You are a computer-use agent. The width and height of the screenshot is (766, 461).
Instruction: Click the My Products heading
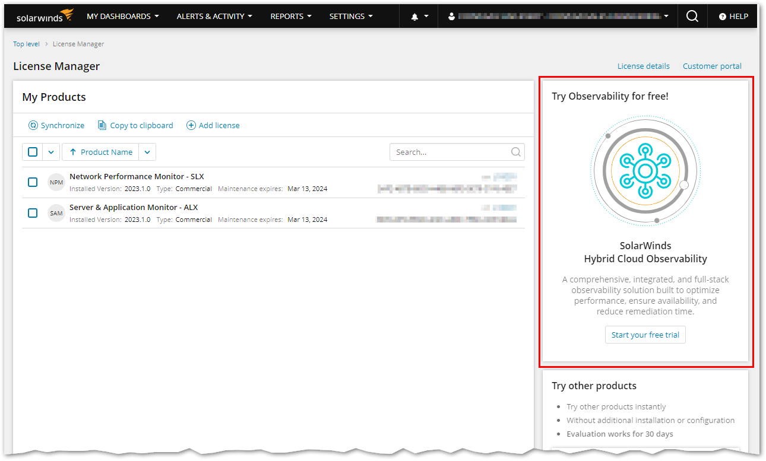click(54, 97)
